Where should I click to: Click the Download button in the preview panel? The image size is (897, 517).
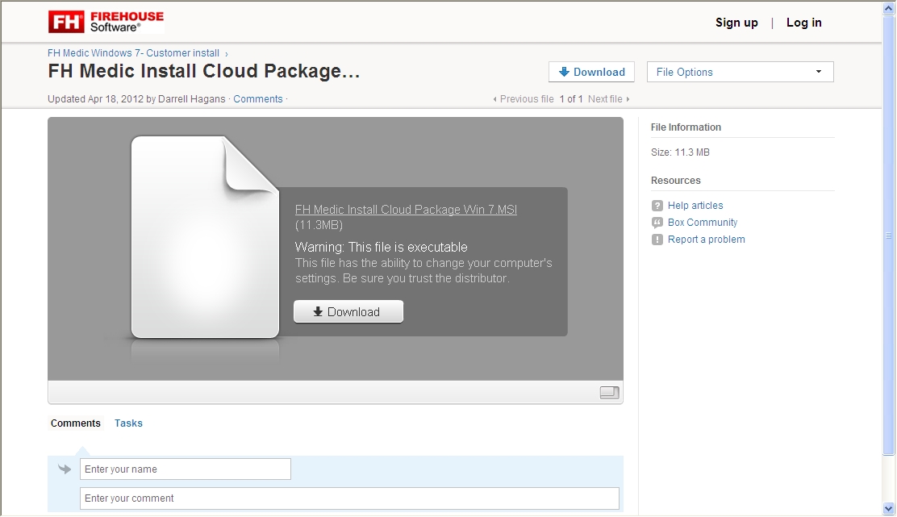(348, 311)
